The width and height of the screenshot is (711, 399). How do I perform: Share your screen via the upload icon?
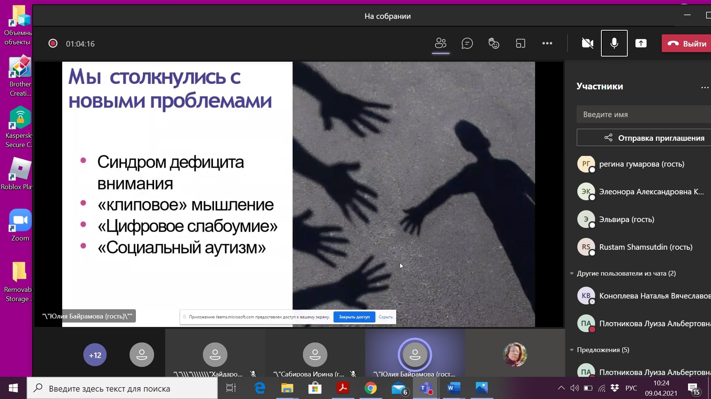point(641,43)
